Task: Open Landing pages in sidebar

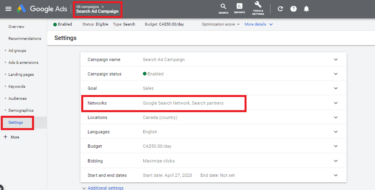Action: click(x=21, y=74)
